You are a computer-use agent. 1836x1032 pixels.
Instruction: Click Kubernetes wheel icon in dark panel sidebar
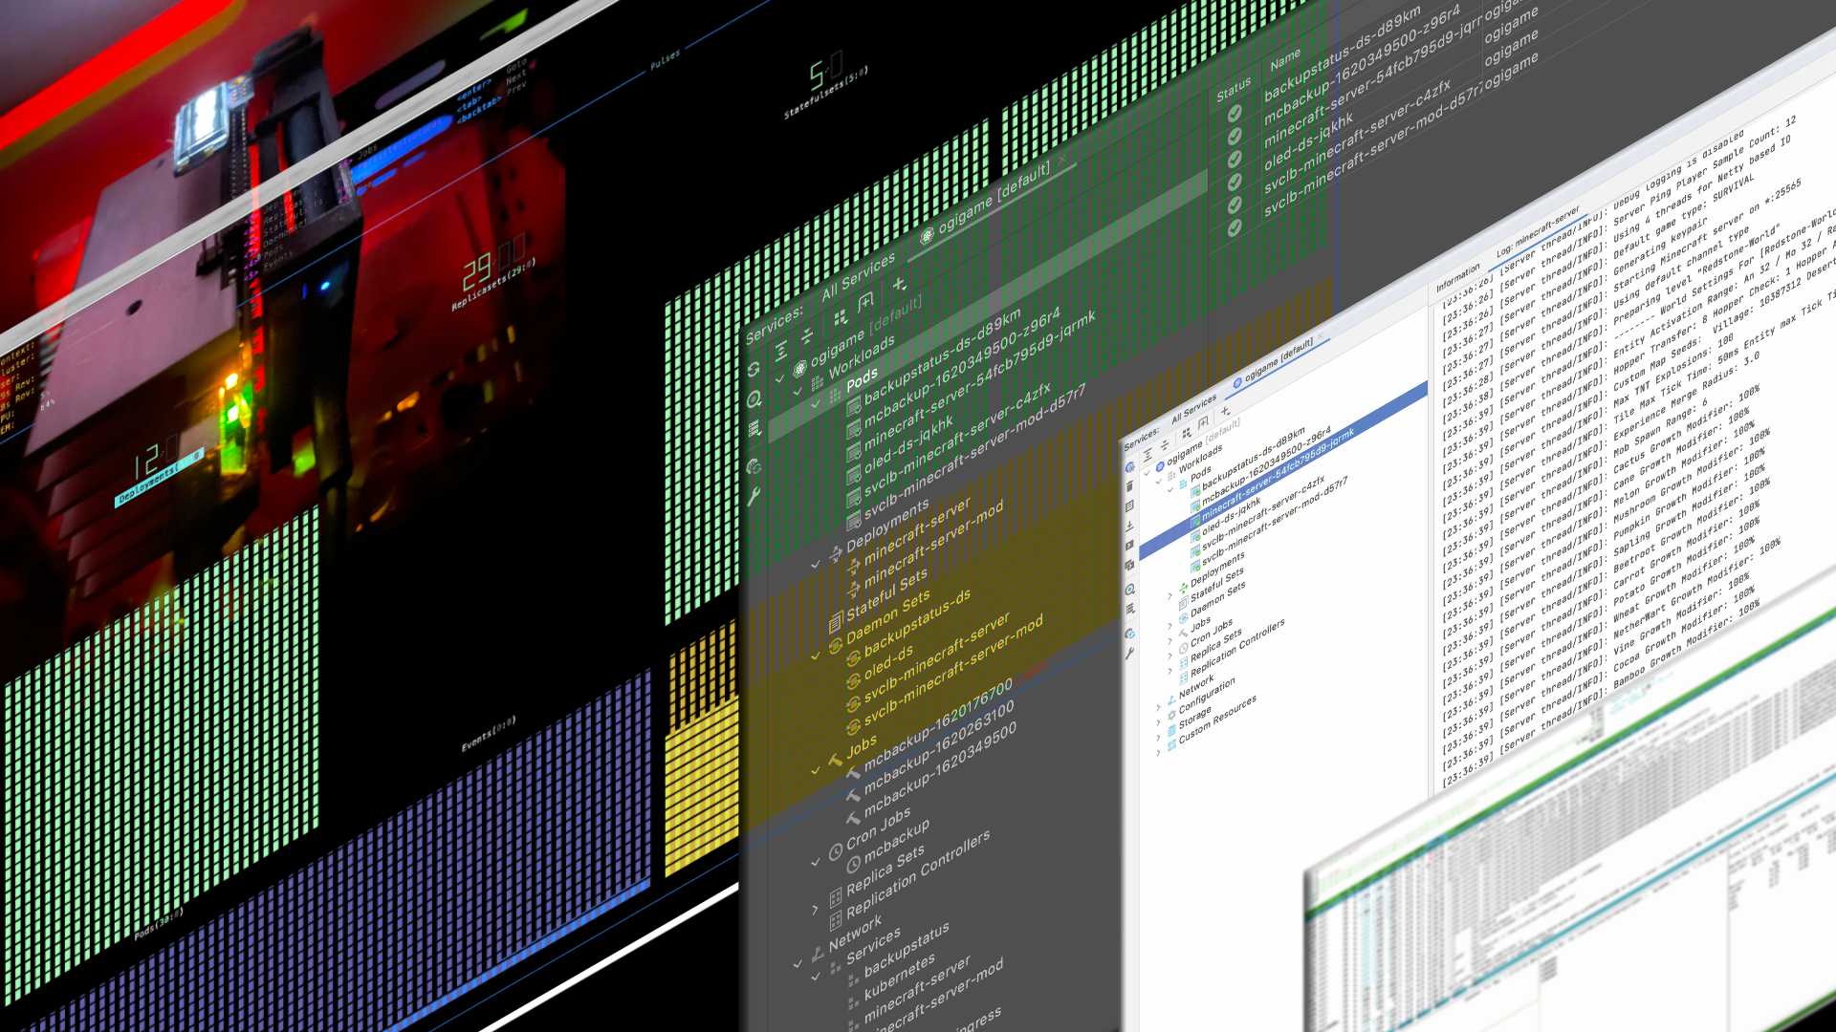tap(754, 466)
